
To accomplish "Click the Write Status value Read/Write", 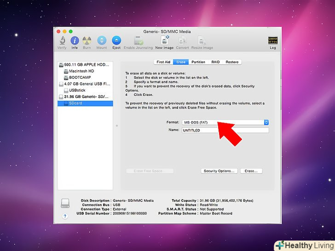I will (x=209, y=205).
